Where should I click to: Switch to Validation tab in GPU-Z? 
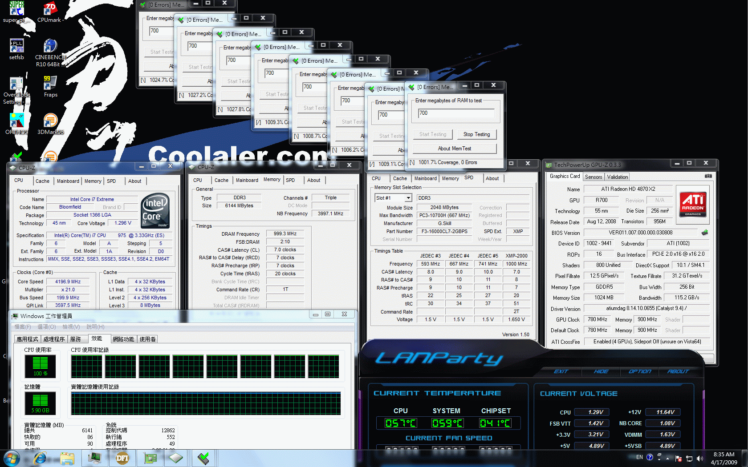tap(618, 177)
